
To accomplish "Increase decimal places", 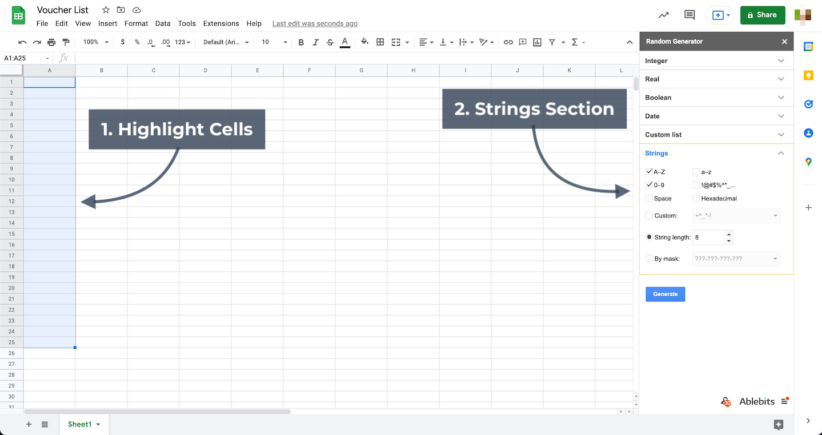I will pyautogui.click(x=165, y=42).
